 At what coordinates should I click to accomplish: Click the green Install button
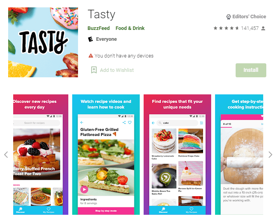[x=251, y=70]
